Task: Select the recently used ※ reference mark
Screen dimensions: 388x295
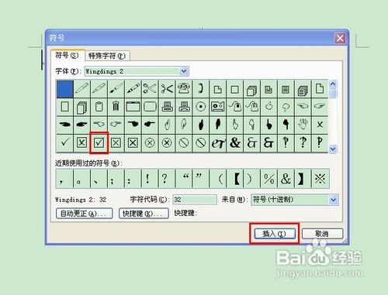Action: (x=320, y=179)
